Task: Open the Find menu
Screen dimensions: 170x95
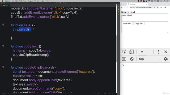Action: coord(20,1)
